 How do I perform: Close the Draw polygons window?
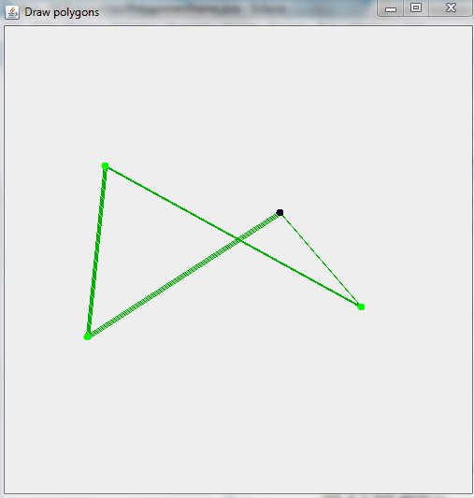tap(451, 7)
